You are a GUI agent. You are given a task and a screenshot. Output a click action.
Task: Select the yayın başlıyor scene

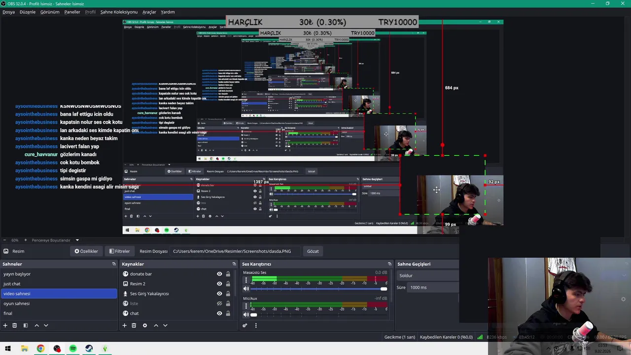59,274
